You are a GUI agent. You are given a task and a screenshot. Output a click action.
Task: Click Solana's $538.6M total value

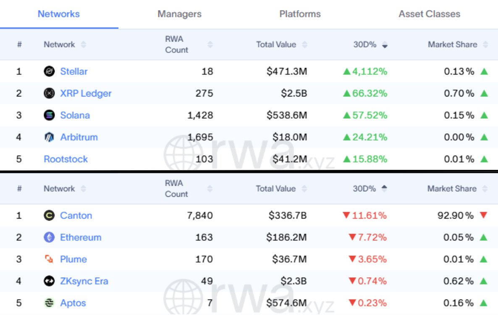[x=287, y=115]
